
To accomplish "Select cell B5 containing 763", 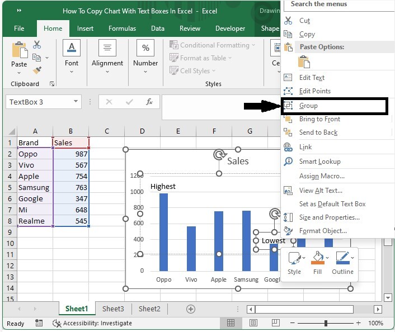I will (x=70, y=187).
